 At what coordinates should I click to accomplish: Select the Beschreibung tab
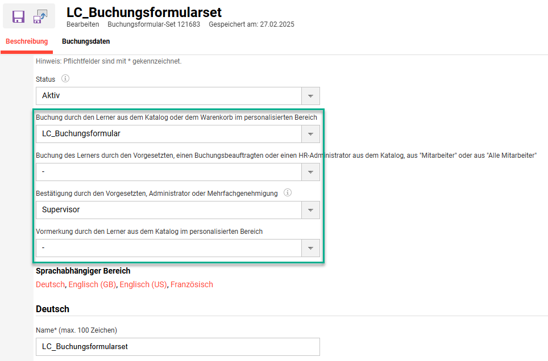[26, 41]
